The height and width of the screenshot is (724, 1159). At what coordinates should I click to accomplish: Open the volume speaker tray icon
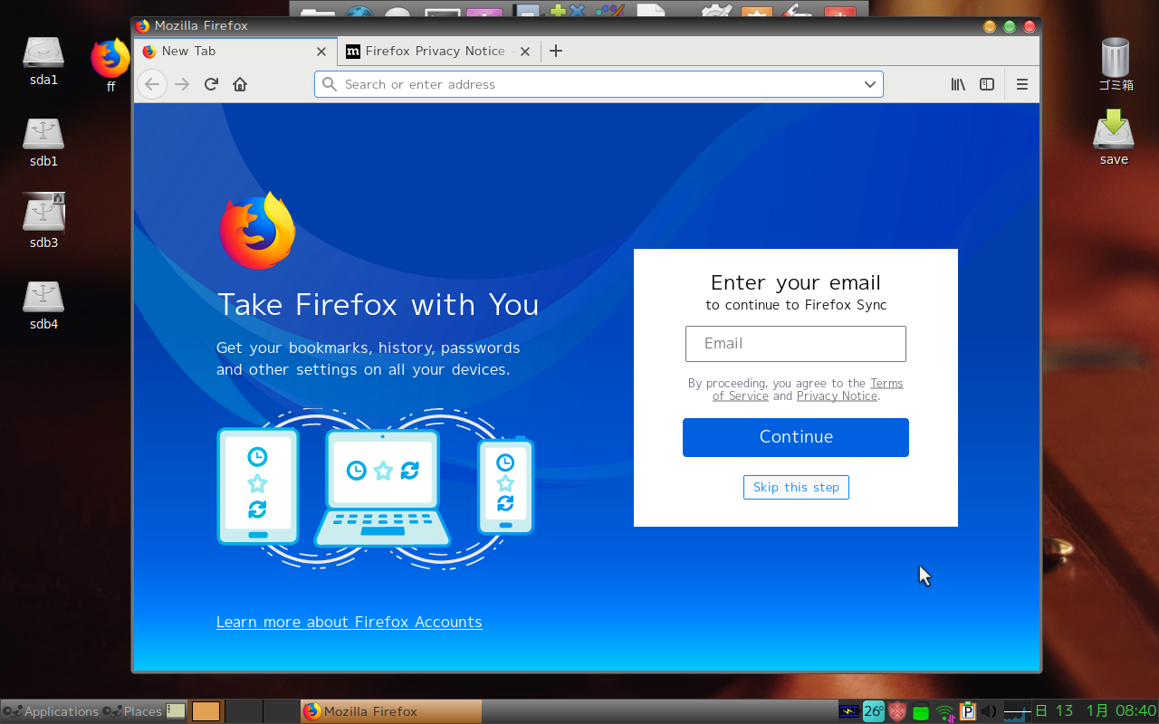tap(989, 711)
